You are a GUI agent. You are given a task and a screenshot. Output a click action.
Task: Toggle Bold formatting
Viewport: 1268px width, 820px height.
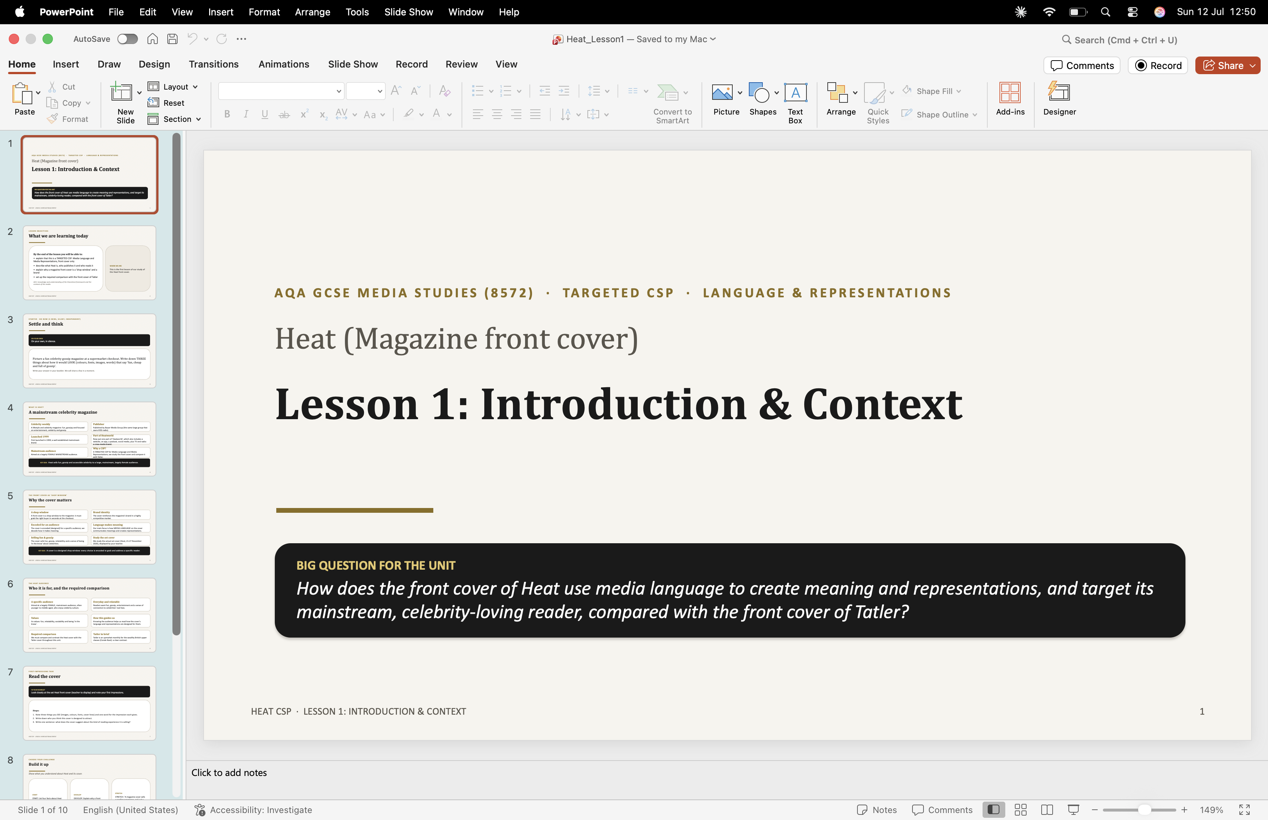click(227, 114)
